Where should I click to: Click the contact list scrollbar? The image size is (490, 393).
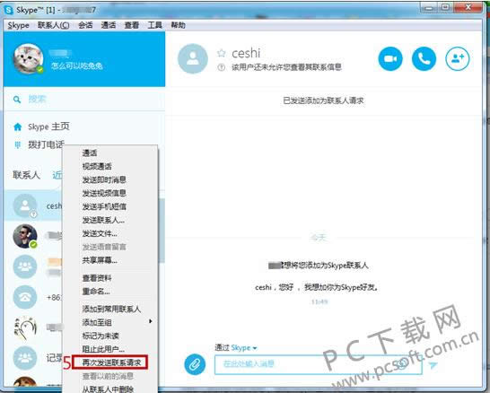162,231
